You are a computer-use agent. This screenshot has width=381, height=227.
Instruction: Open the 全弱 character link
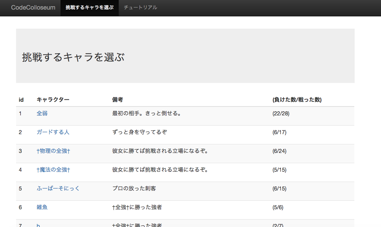point(42,113)
